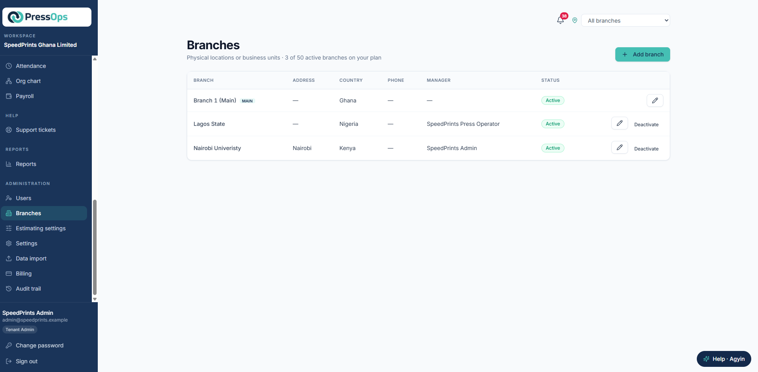Sign out of the account

pyautogui.click(x=27, y=361)
